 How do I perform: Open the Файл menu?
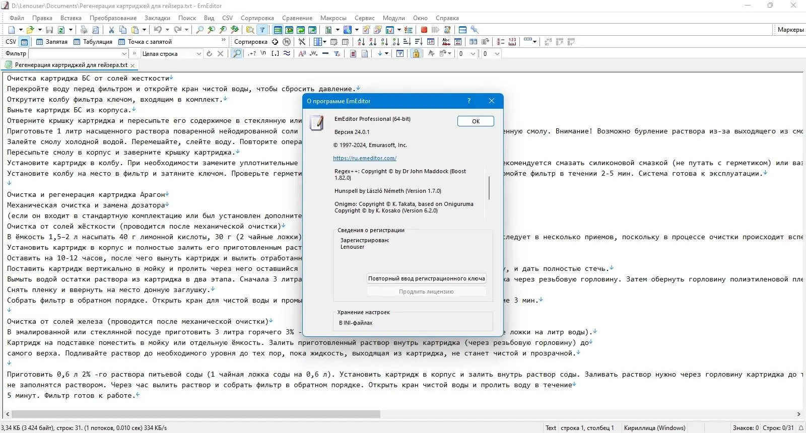[17, 18]
